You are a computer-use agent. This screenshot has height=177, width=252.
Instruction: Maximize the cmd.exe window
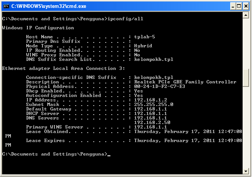239,6
